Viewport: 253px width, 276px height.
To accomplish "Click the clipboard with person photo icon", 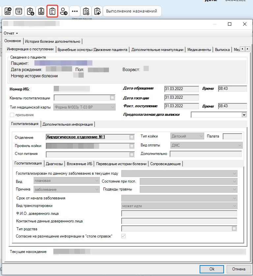I will click(x=41, y=11).
